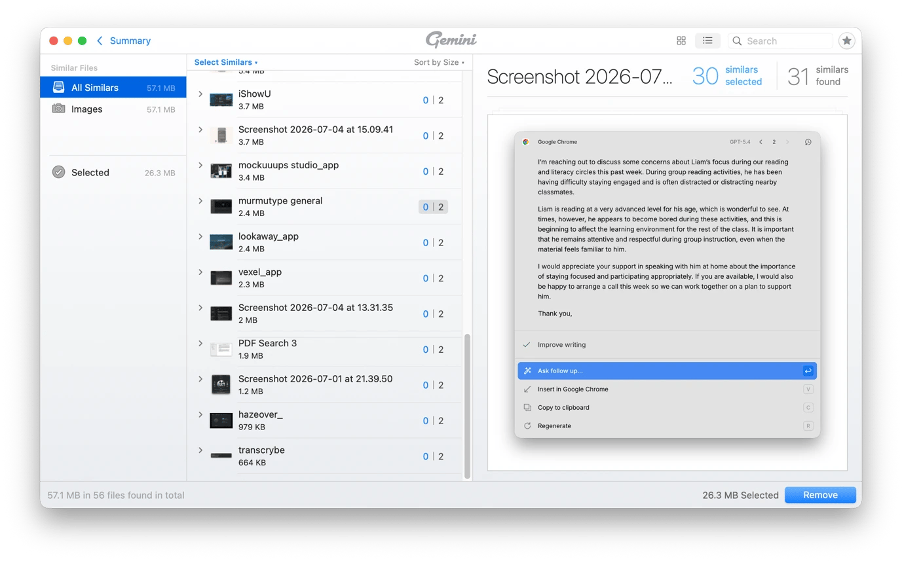The width and height of the screenshot is (902, 561).
Task: Expand Screenshot 2026-07-04 at 13.31.35 group
Action: tap(200, 308)
